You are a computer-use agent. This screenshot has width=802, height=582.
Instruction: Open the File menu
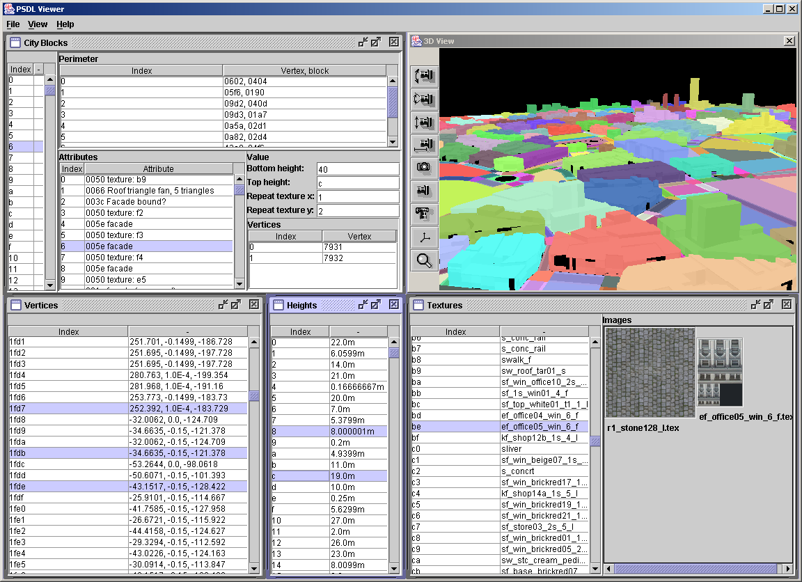point(13,24)
